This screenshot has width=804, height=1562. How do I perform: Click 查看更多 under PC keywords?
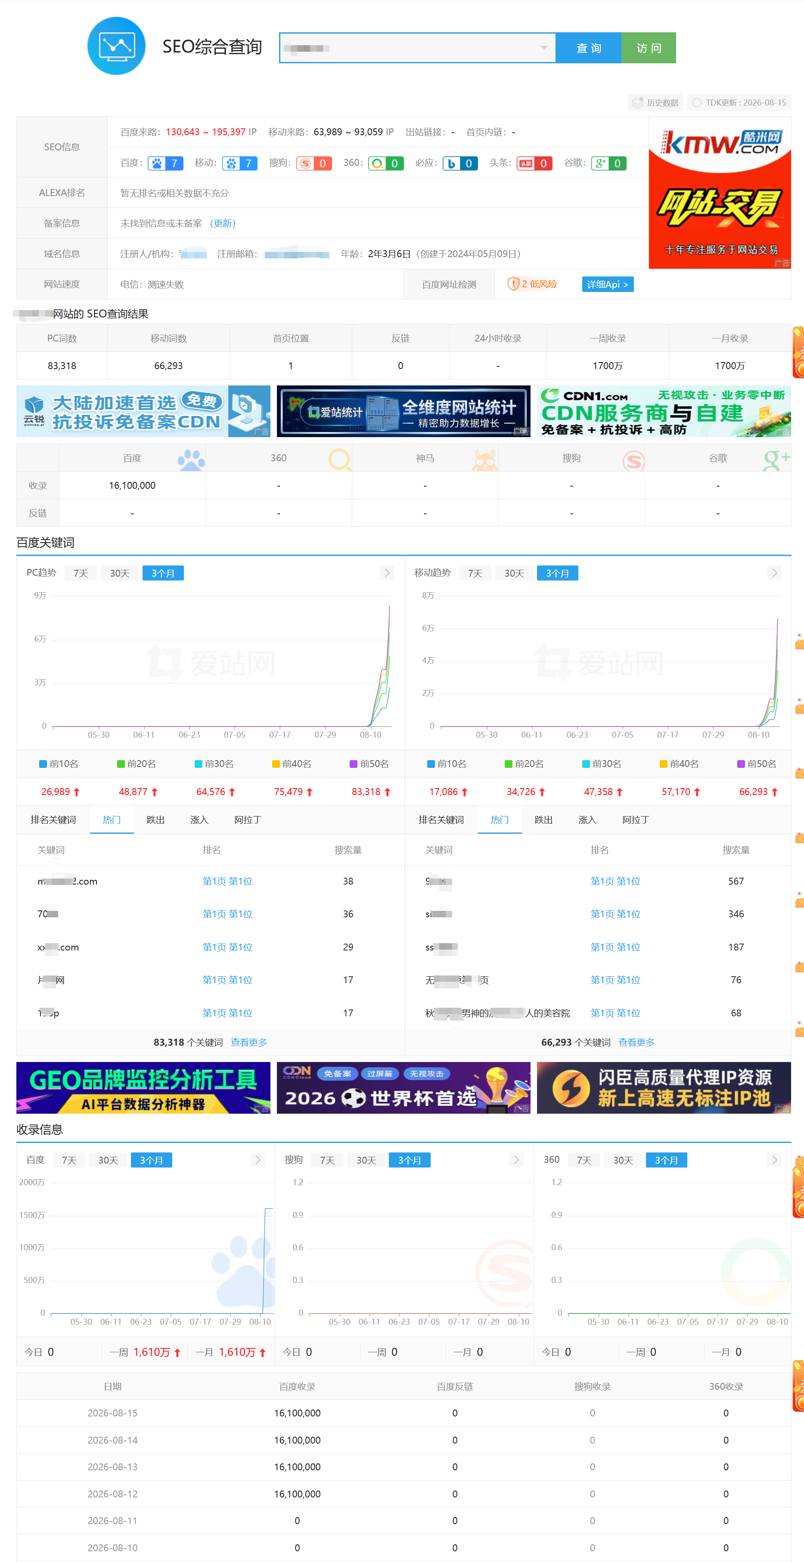[248, 1042]
